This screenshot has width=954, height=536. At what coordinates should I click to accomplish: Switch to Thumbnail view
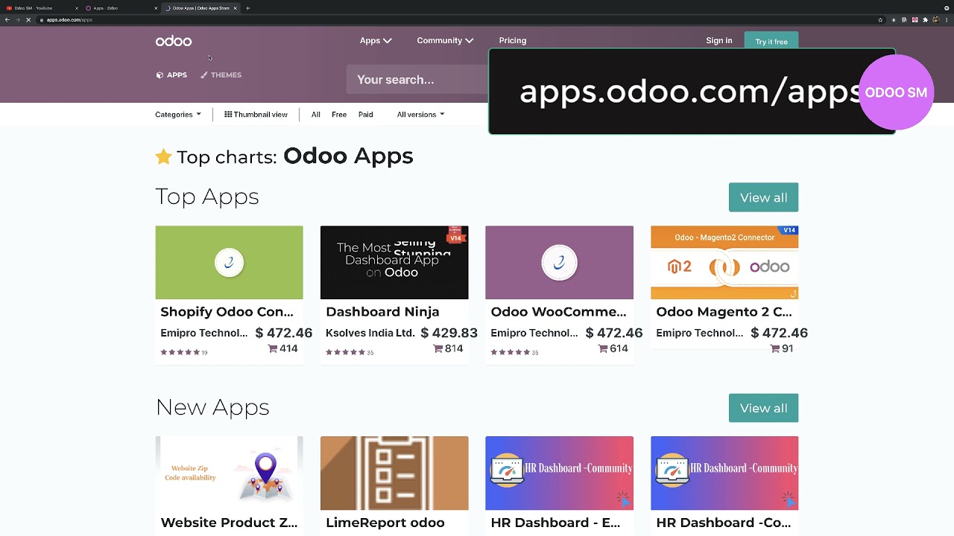(256, 115)
